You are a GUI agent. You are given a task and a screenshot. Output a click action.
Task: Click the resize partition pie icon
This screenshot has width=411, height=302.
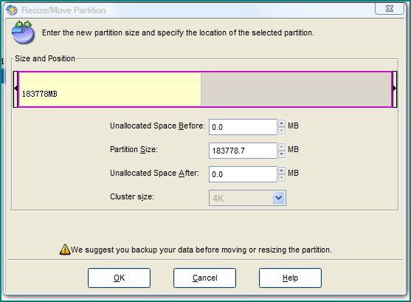(23, 32)
